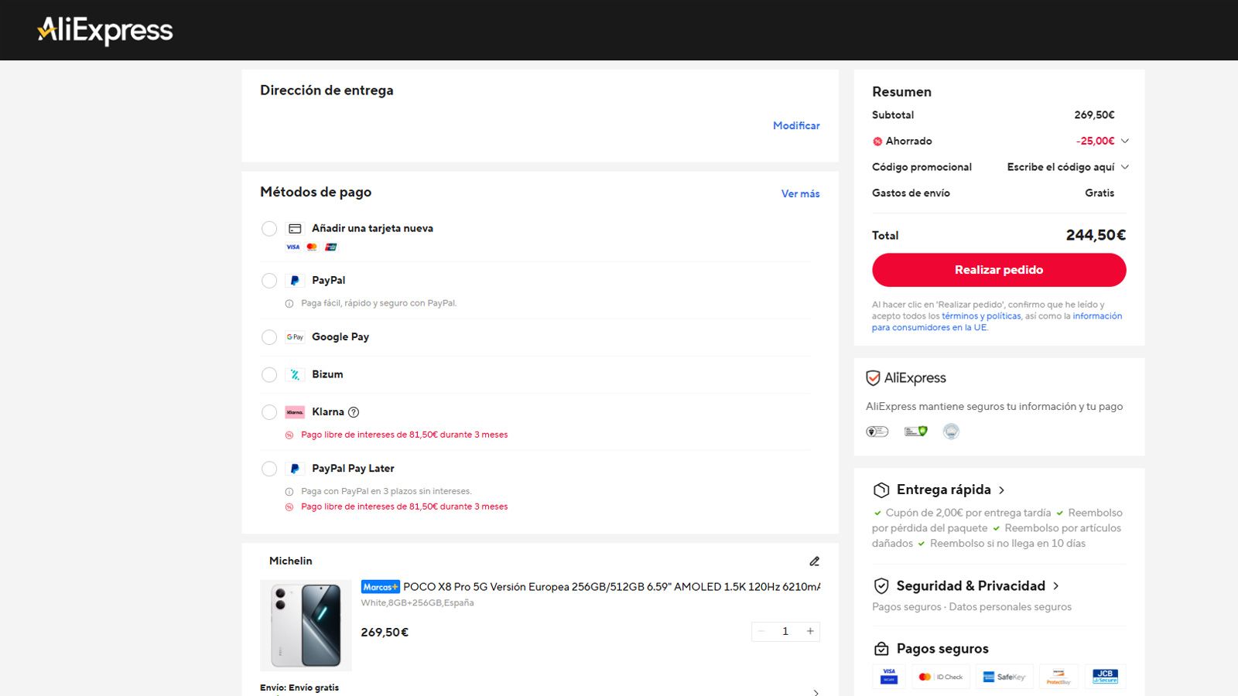
Task: Click the Google Pay logo icon
Action: point(295,337)
